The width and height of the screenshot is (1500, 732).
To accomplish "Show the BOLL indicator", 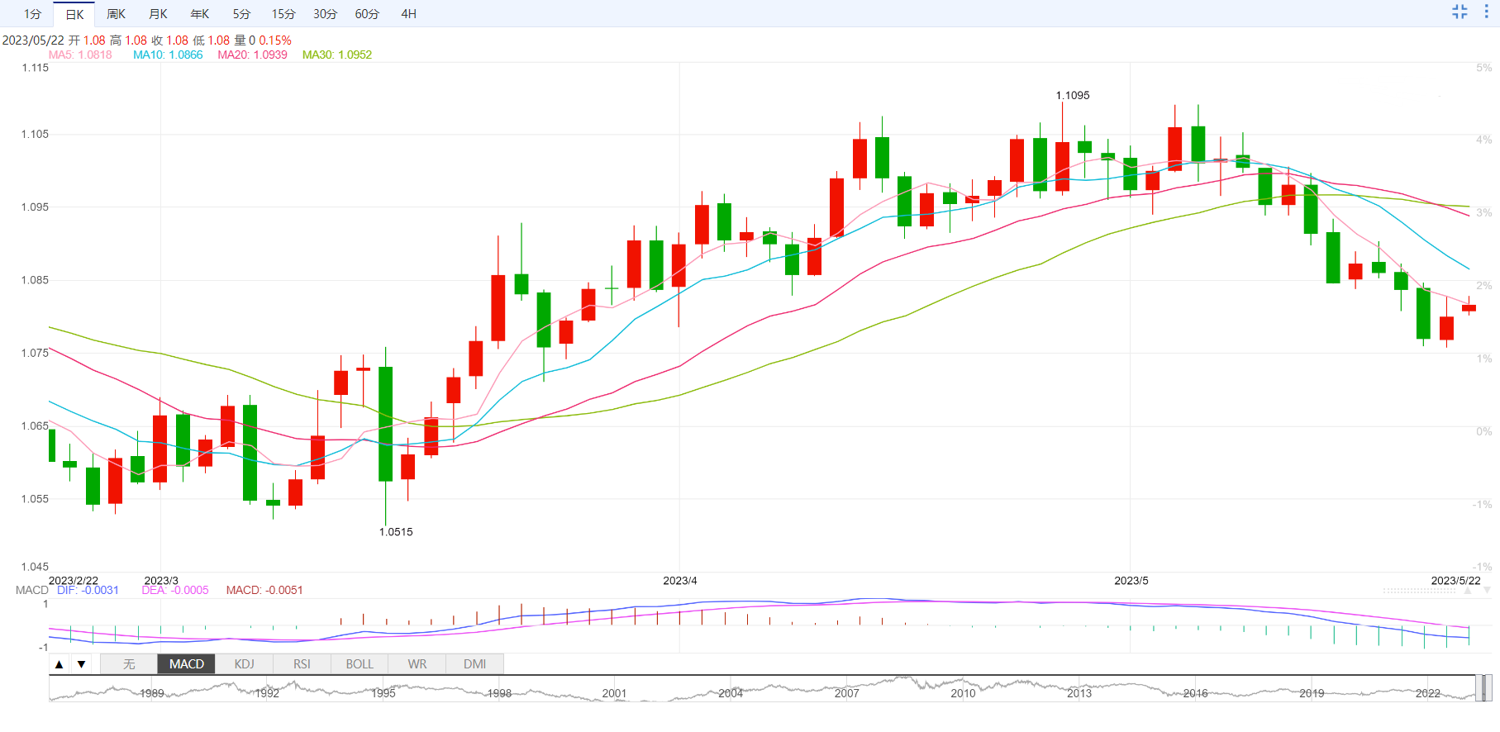I will (x=360, y=664).
